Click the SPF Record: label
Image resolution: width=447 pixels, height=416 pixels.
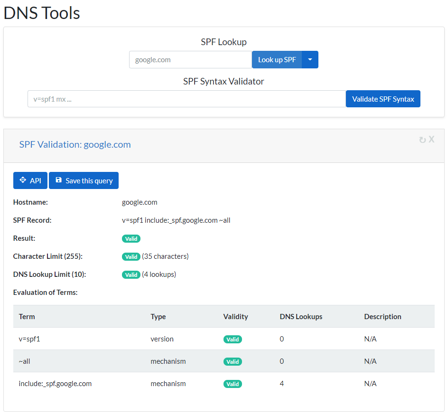(32, 220)
